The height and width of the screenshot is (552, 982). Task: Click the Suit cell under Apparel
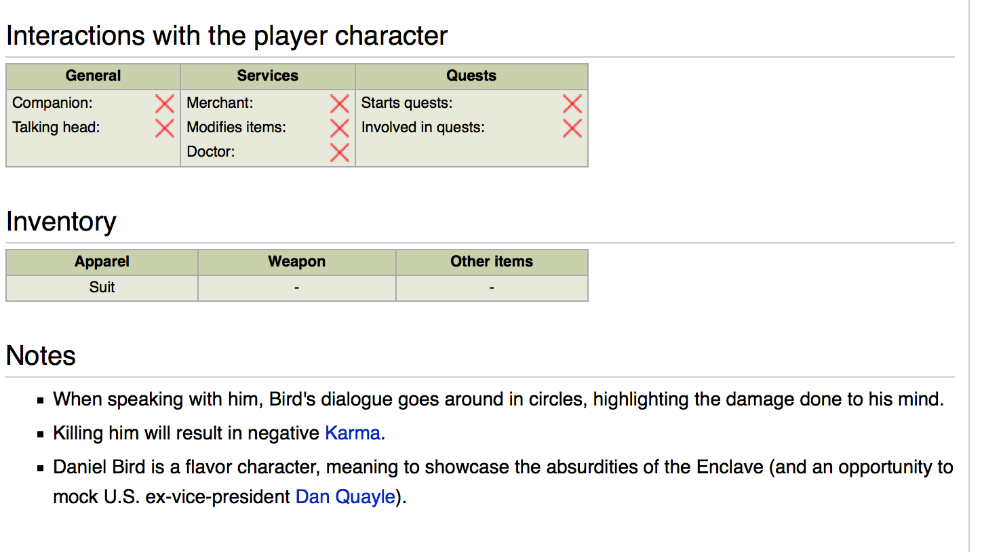pyautogui.click(x=102, y=288)
